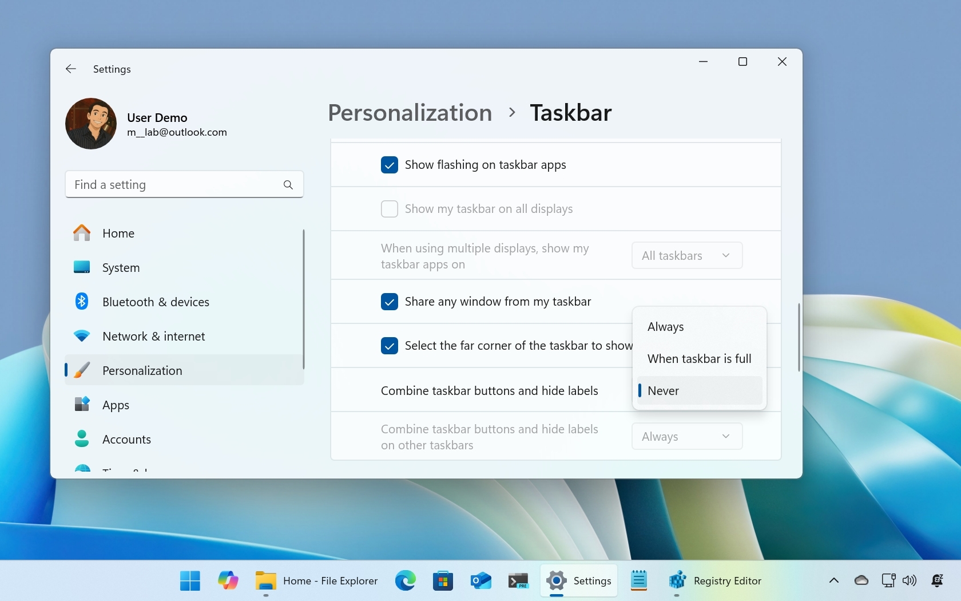The image size is (961, 601).
Task: Open Registry Editor from the taskbar
Action: coord(677,580)
